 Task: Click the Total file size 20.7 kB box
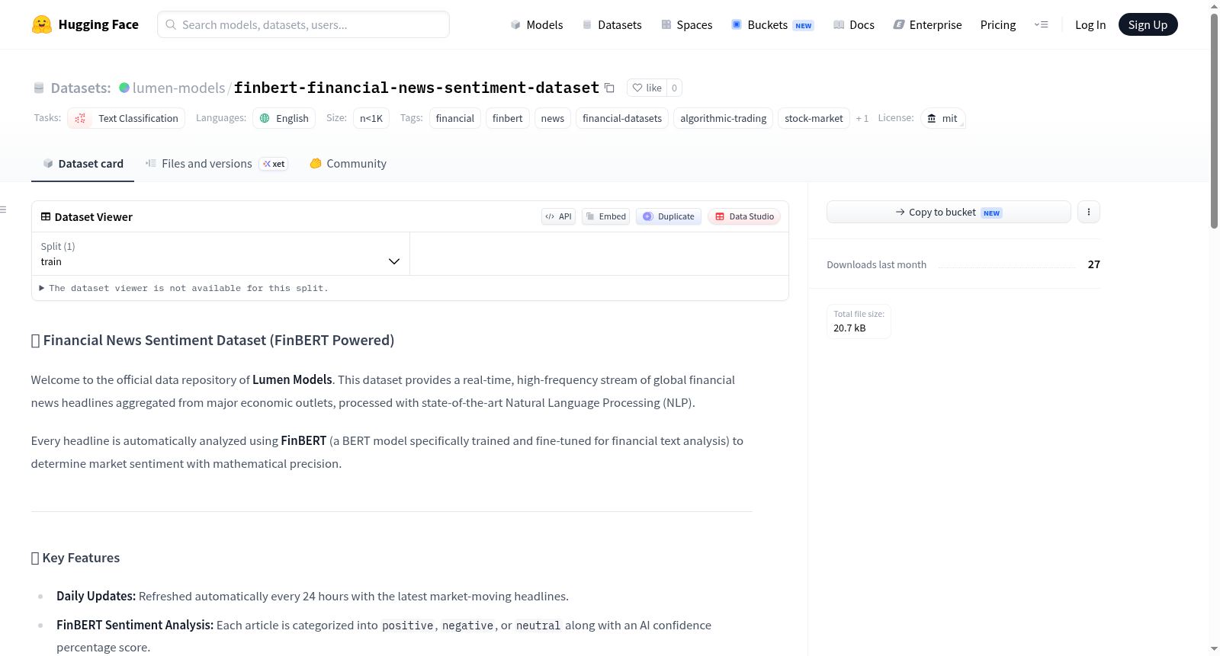(859, 321)
